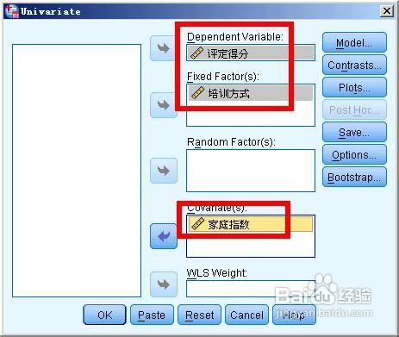
Task: Click the Cancel button
Action: [x=246, y=315]
